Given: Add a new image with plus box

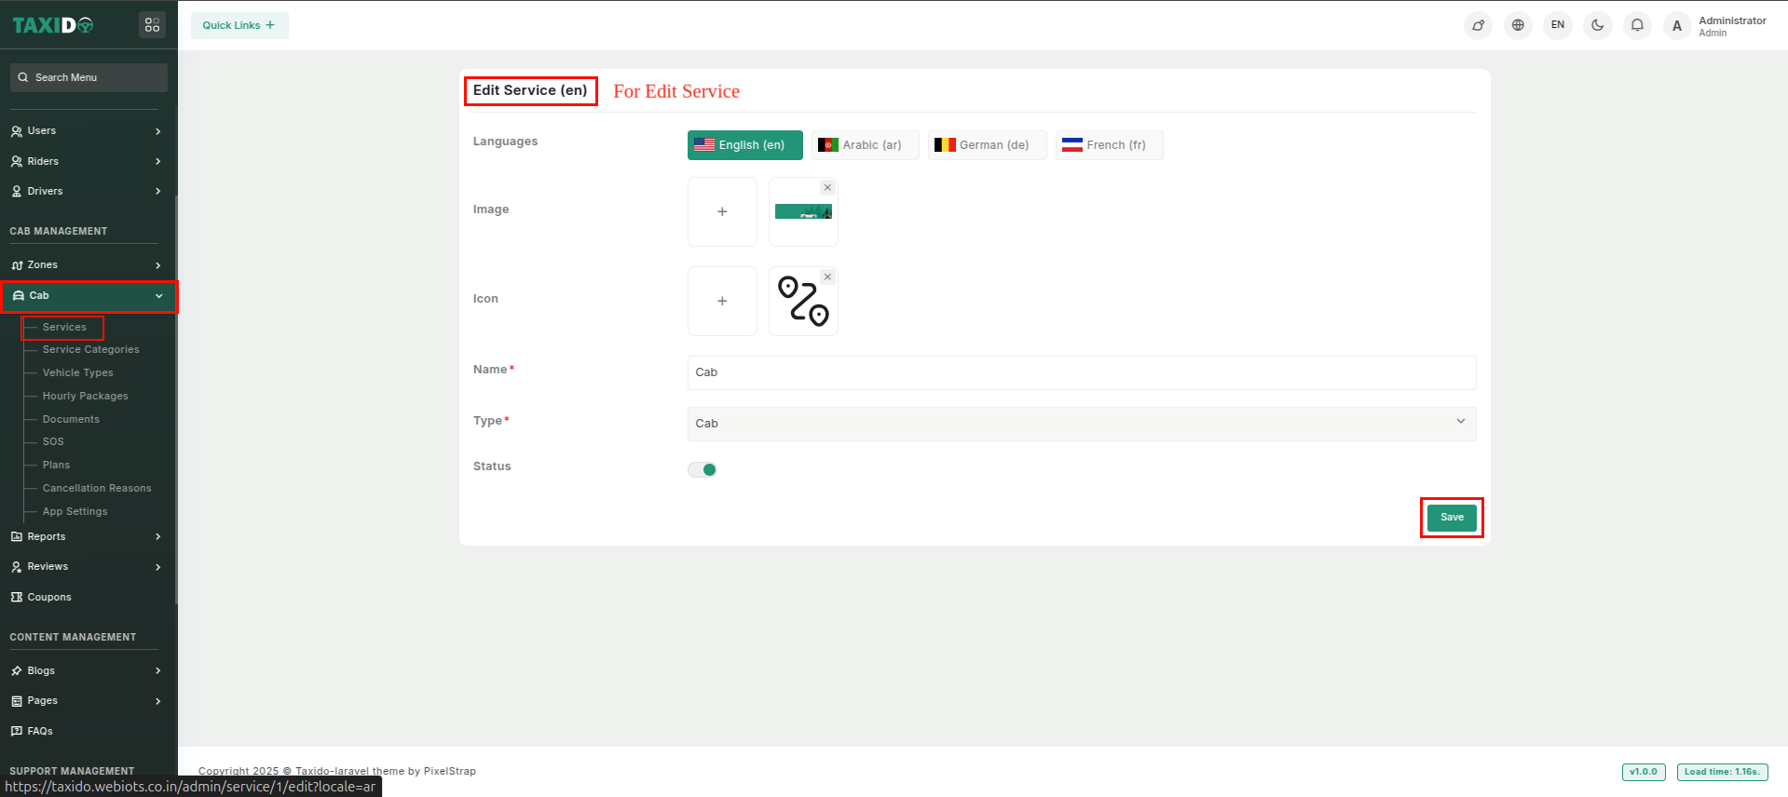Looking at the screenshot, I should (722, 212).
